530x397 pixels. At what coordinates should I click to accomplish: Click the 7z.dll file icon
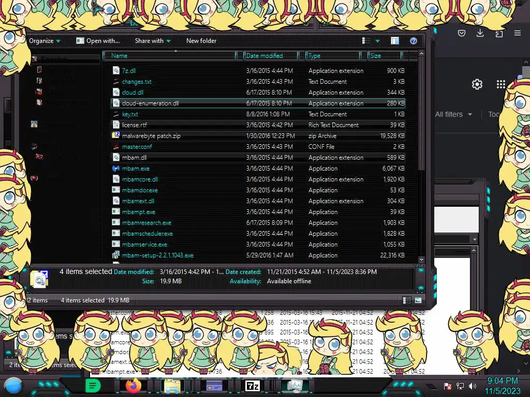pos(116,70)
